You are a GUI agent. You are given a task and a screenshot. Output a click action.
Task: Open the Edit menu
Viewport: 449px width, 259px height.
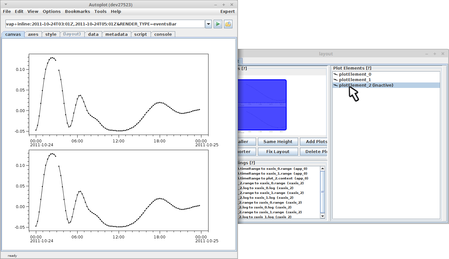(19, 11)
